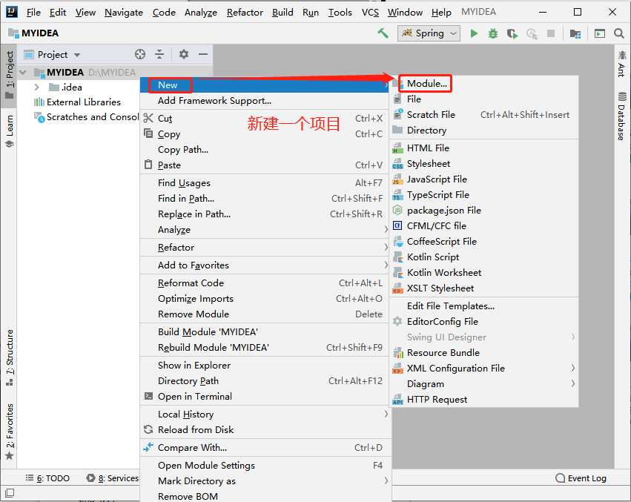Click Add Framework Support...
This screenshot has width=631, height=502.
(x=265, y=101)
